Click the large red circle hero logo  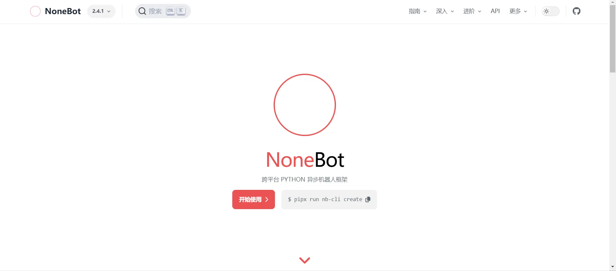[x=305, y=105]
